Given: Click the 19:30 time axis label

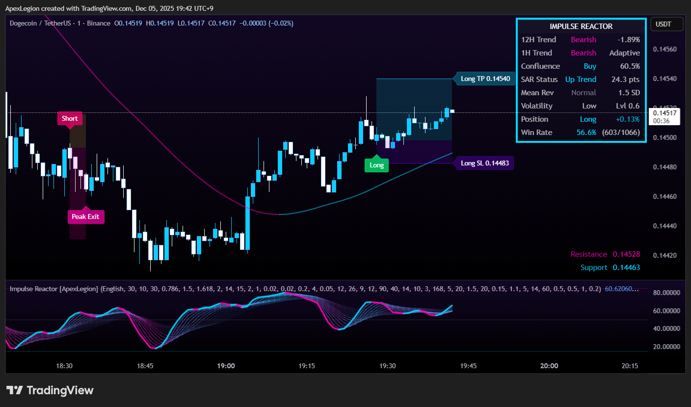Looking at the screenshot, I should point(388,366).
